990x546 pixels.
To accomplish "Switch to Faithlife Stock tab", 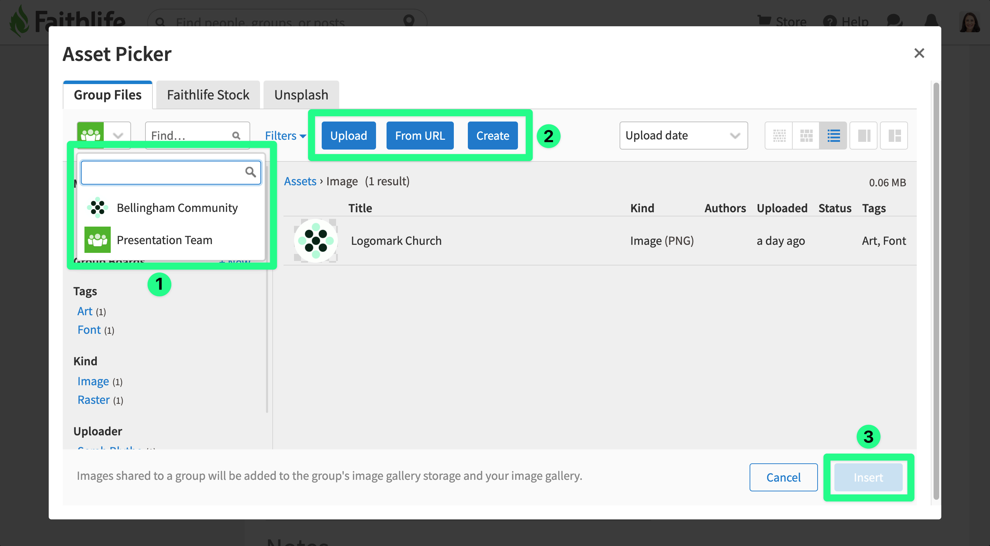I will pyautogui.click(x=208, y=95).
